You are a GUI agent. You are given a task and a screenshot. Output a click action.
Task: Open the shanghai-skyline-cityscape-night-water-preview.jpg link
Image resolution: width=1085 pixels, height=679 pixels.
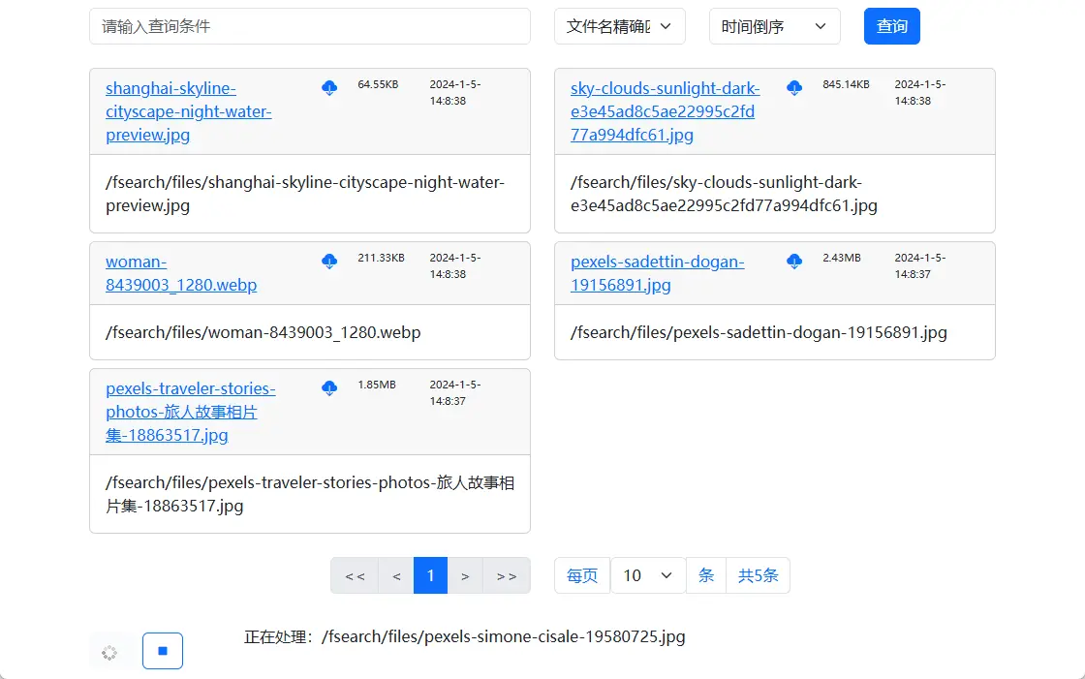pyautogui.click(x=188, y=110)
